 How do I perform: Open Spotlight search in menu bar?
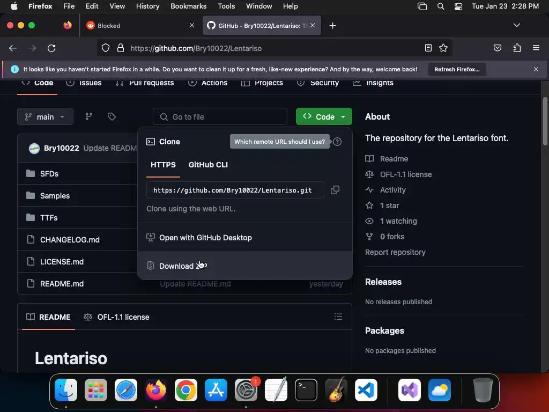(x=441, y=6)
